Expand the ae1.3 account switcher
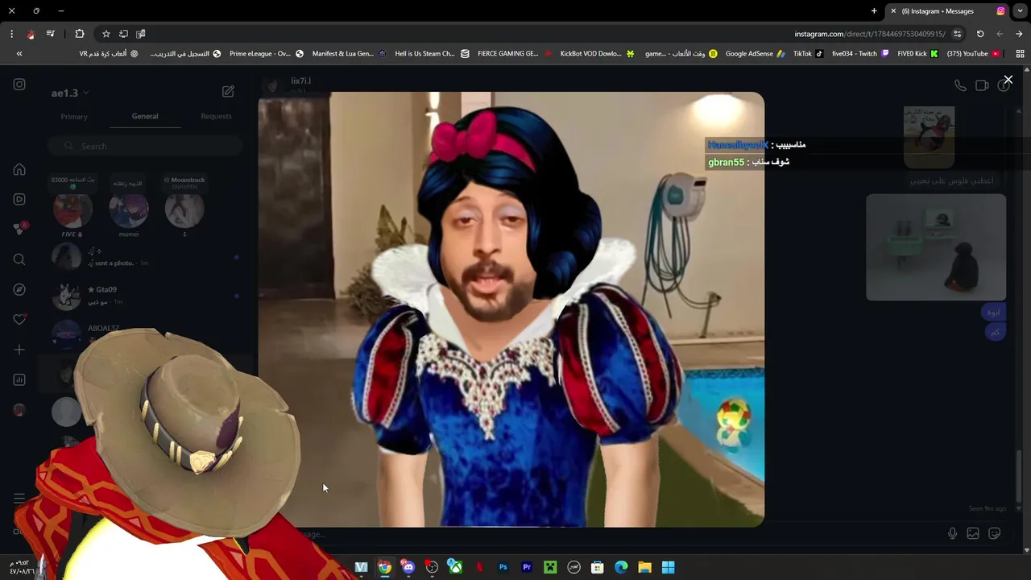This screenshot has height=580, width=1031. point(70,93)
